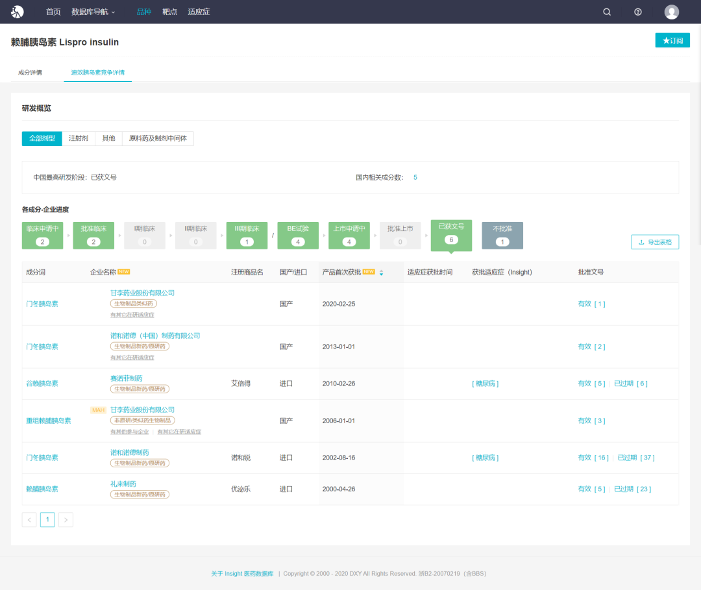Click the 诺和锐 trade name cell
This screenshot has width=701, height=590.
click(241, 458)
